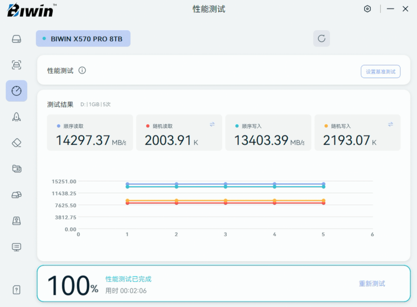
Task: Open the disk clone sidebar icon
Action: [17, 194]
